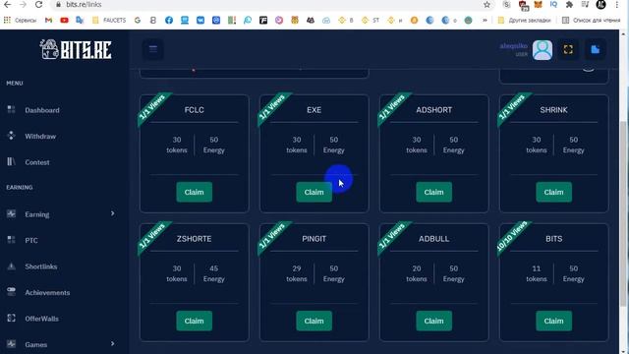
Task: Click the ZSHORTE card title
Action: click(195, 239)
